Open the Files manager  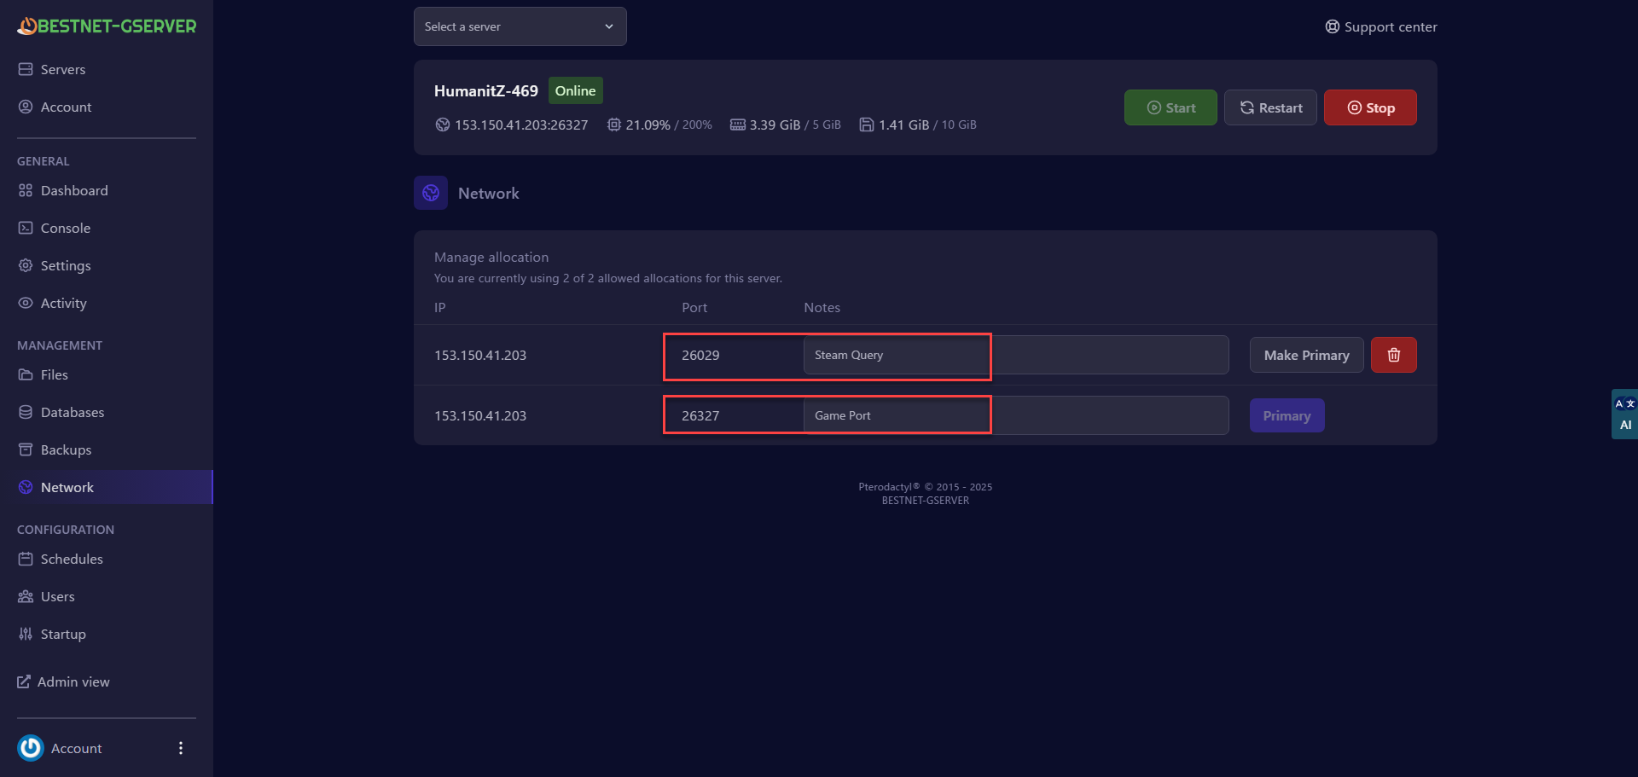(55, 374)
